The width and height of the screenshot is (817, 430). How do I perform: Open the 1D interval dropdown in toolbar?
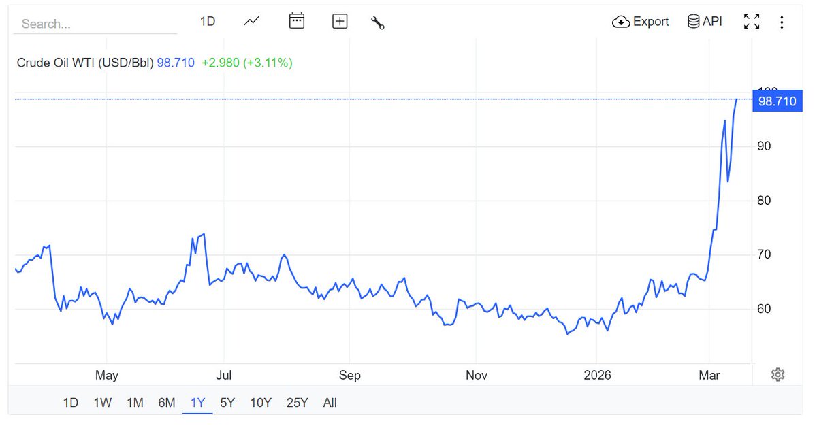207,22
